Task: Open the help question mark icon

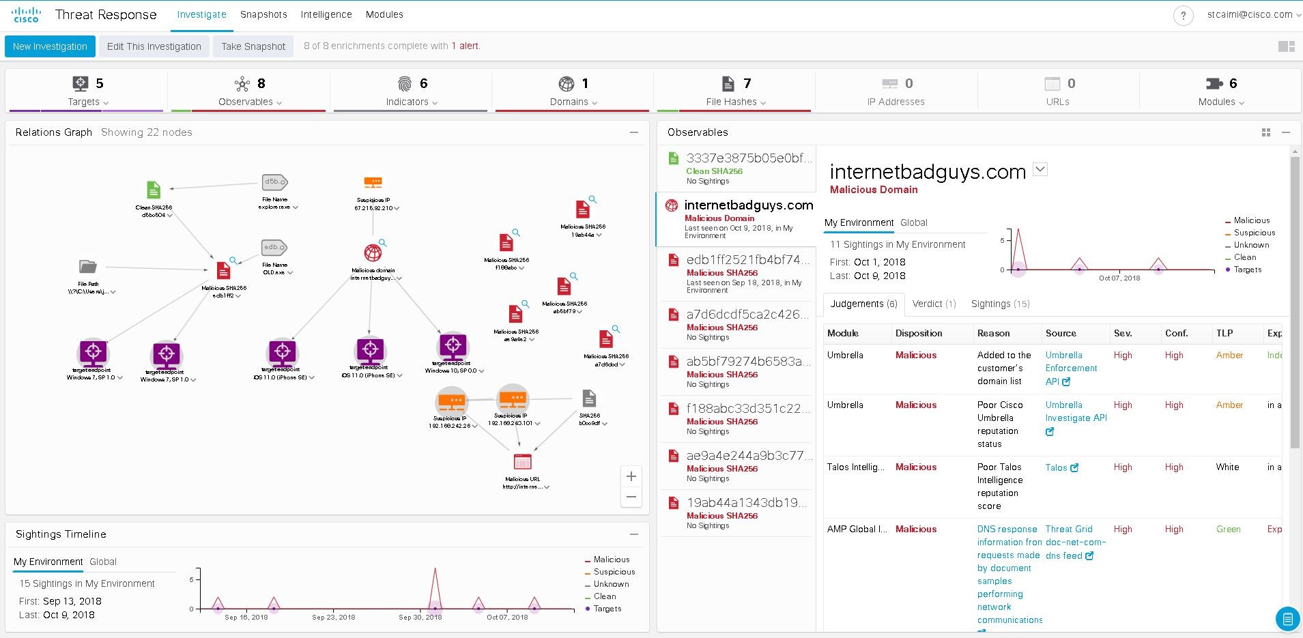Action: pos(1183,16)
